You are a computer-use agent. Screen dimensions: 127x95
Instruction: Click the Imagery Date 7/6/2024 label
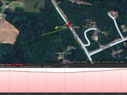(x=78, y=62)
